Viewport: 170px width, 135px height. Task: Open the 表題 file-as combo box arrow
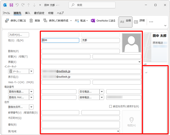[139, 62]
